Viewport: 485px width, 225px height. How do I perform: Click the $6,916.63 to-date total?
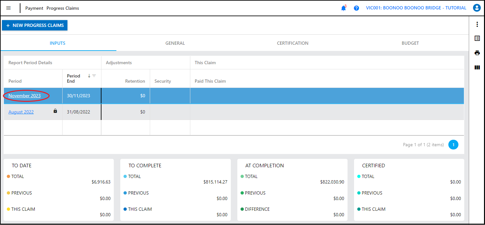click(x=101, y=182)
